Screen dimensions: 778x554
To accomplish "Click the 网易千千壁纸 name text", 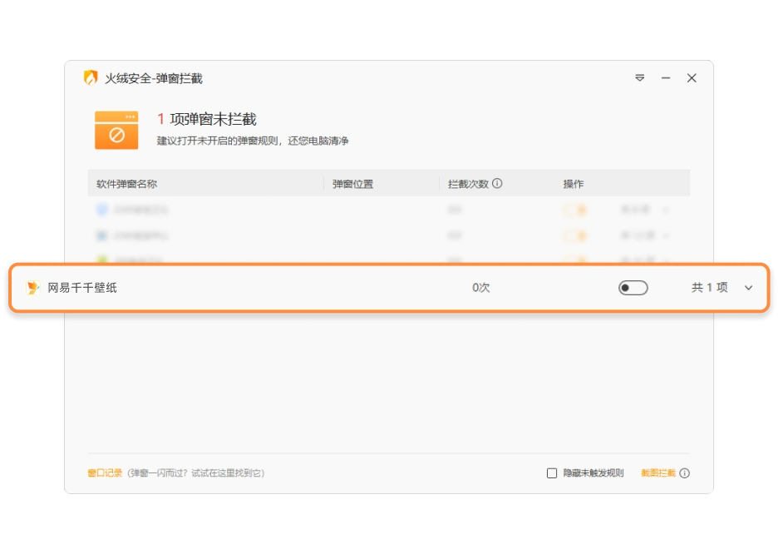I will (82, 288).
